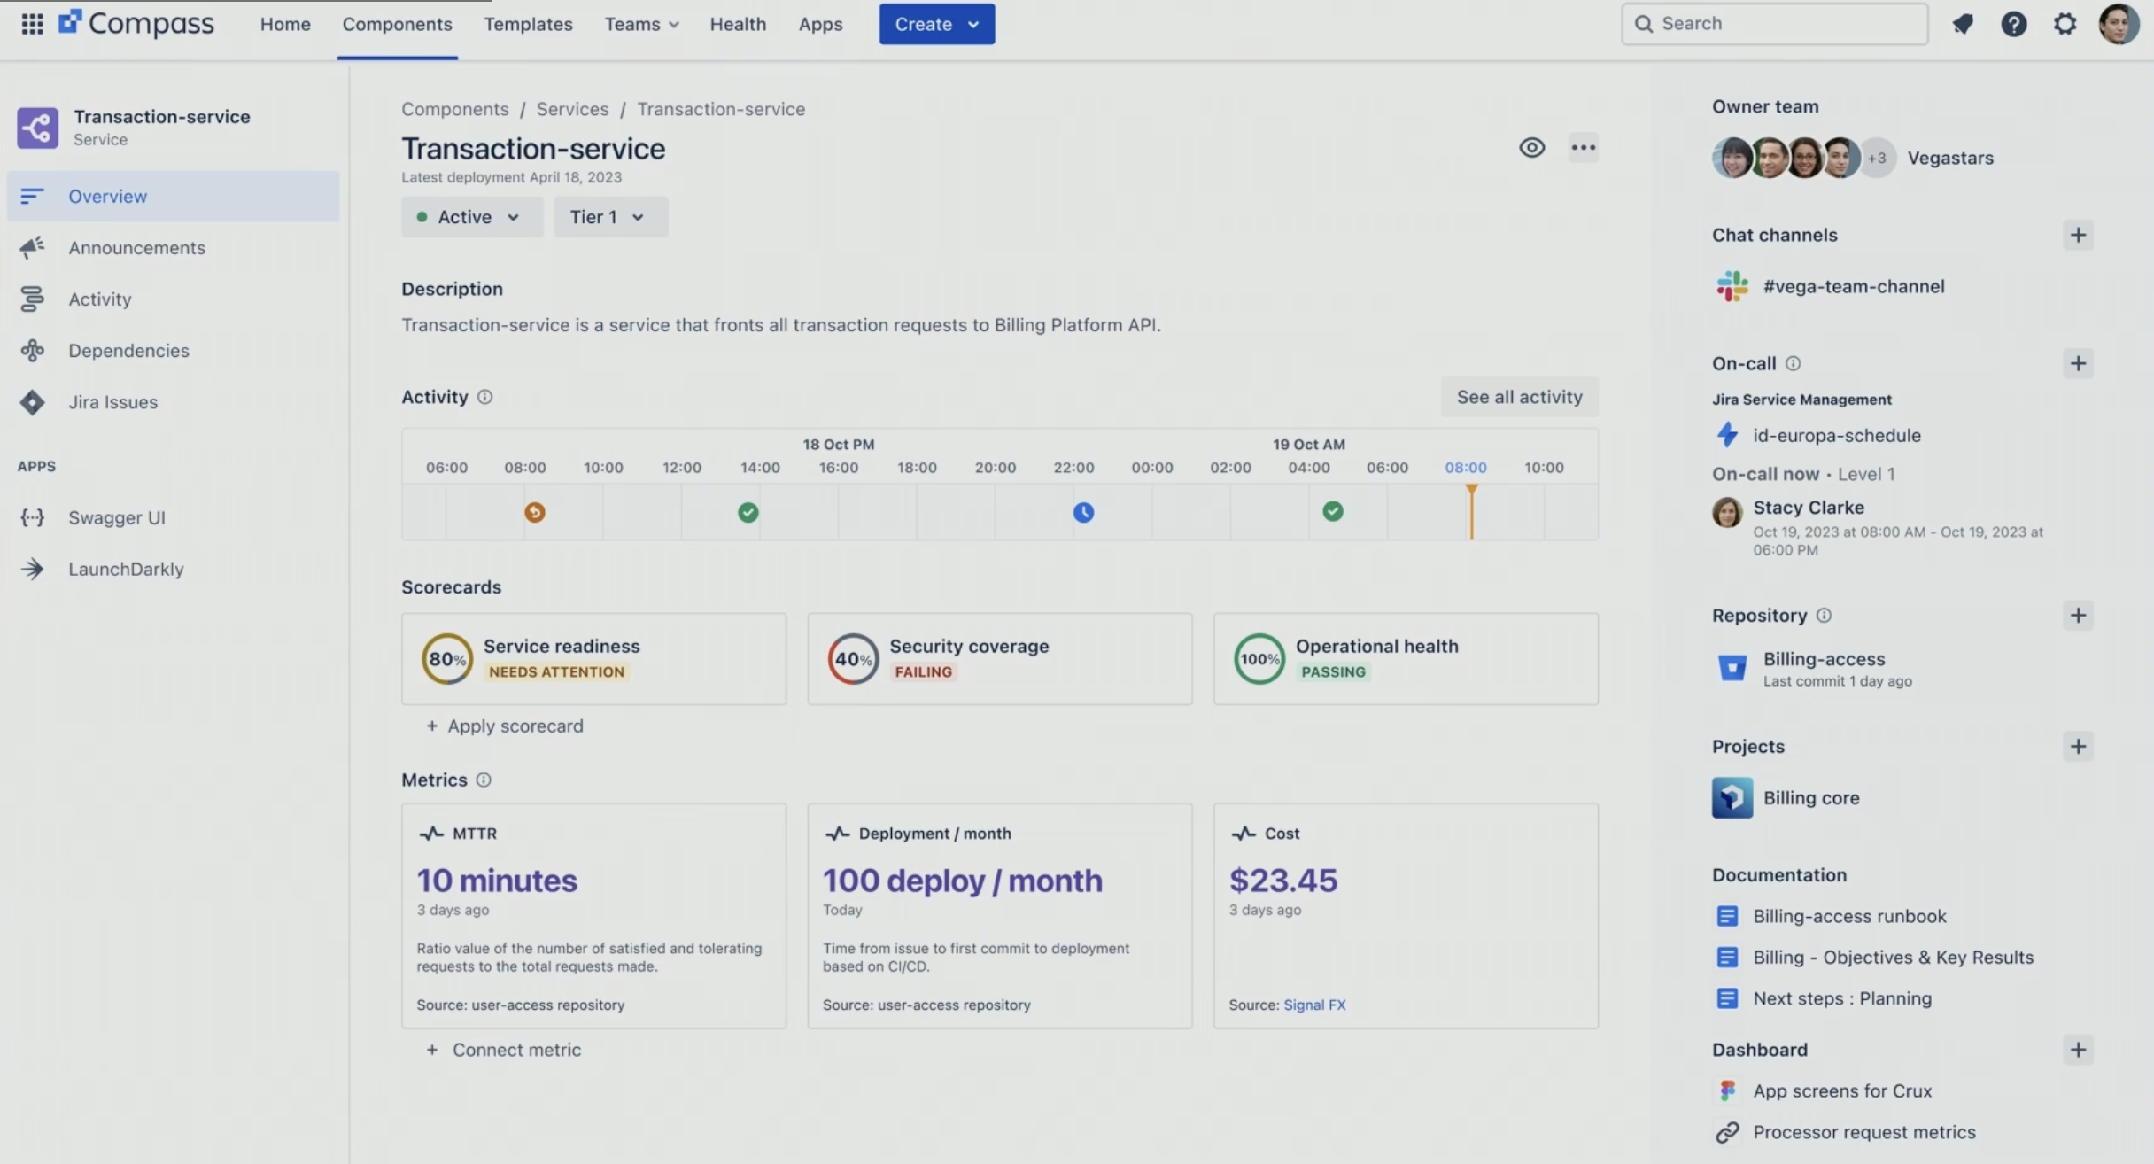This screenshot has height=1164, width=2154.
Task: Switch to the Health tab
Action: coord(737,24)
